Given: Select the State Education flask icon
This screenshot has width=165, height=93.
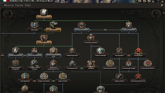Looking at the screenshot, I should (x=25, y=76).
